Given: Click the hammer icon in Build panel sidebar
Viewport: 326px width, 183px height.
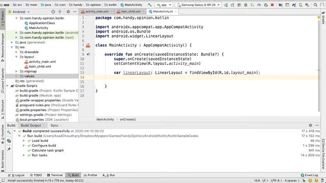Looking at the screenshot, I should point(9,132).
